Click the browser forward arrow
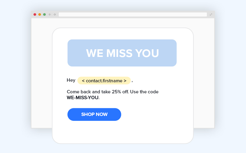246x153 pixels. (x=55, y=14)
